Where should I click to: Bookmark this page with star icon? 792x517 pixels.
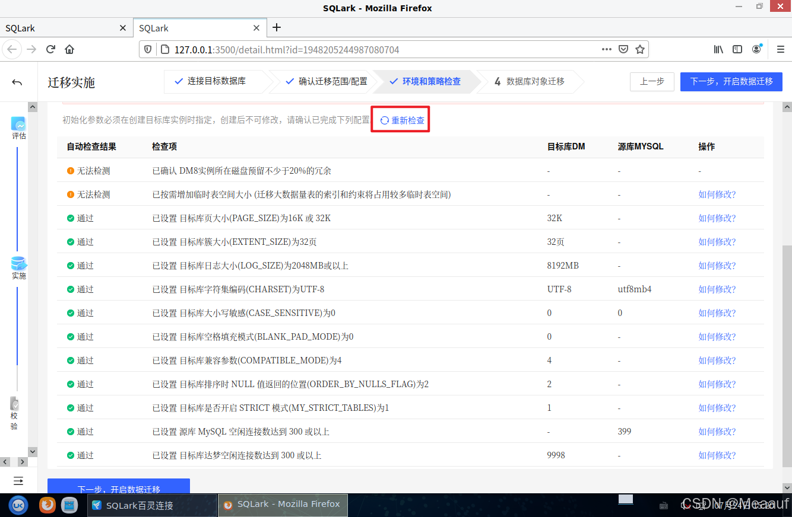click(640, 49)
